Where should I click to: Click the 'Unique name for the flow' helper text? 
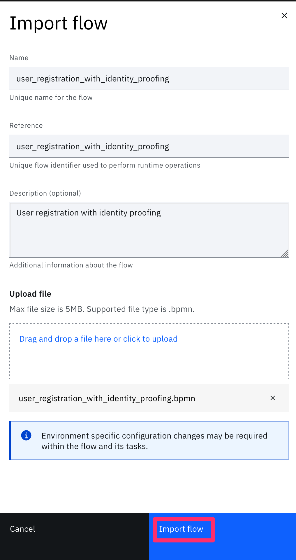click(x=51, y=98)
